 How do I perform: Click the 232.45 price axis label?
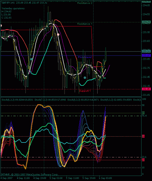[146, 77]
